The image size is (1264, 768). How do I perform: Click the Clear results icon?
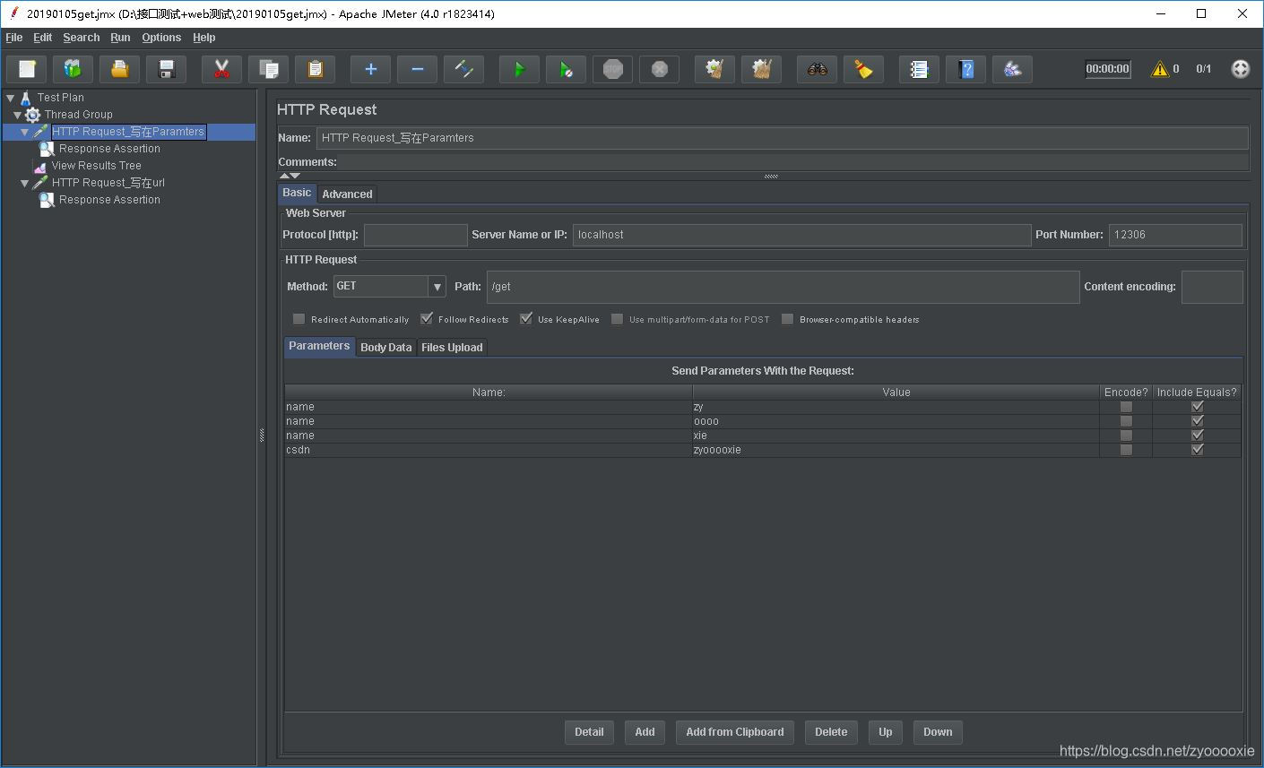(715, 69)
